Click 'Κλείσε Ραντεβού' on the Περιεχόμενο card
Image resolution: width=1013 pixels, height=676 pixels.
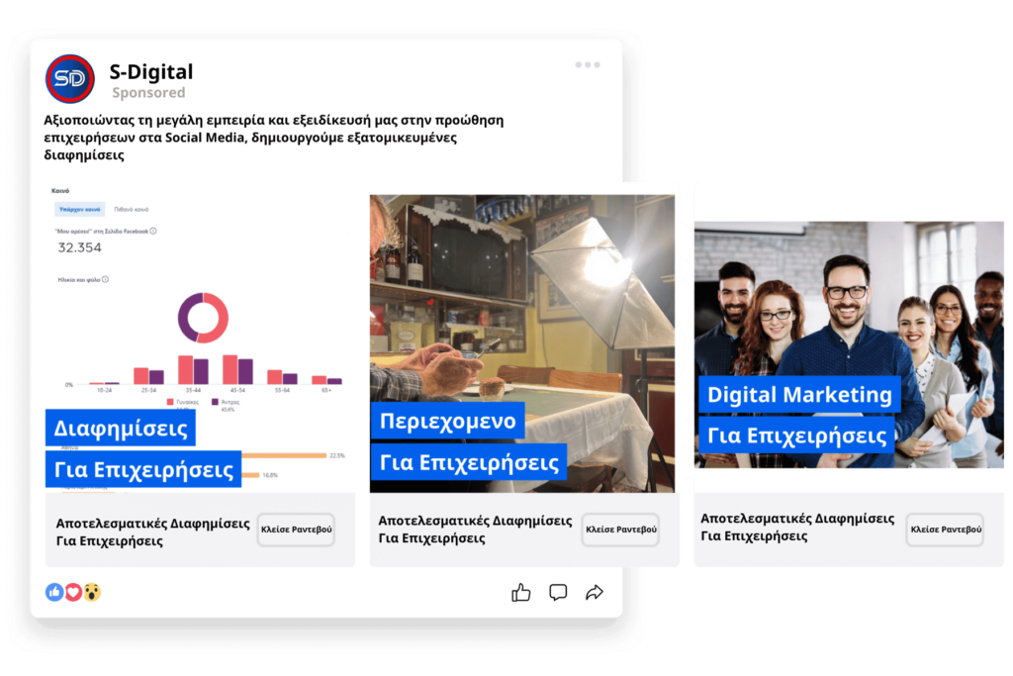(x=620, y=530)
